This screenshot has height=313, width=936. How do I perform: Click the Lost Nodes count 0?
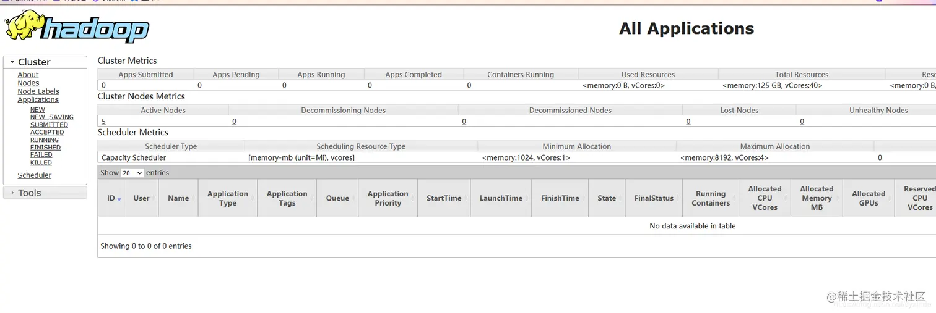688,122
